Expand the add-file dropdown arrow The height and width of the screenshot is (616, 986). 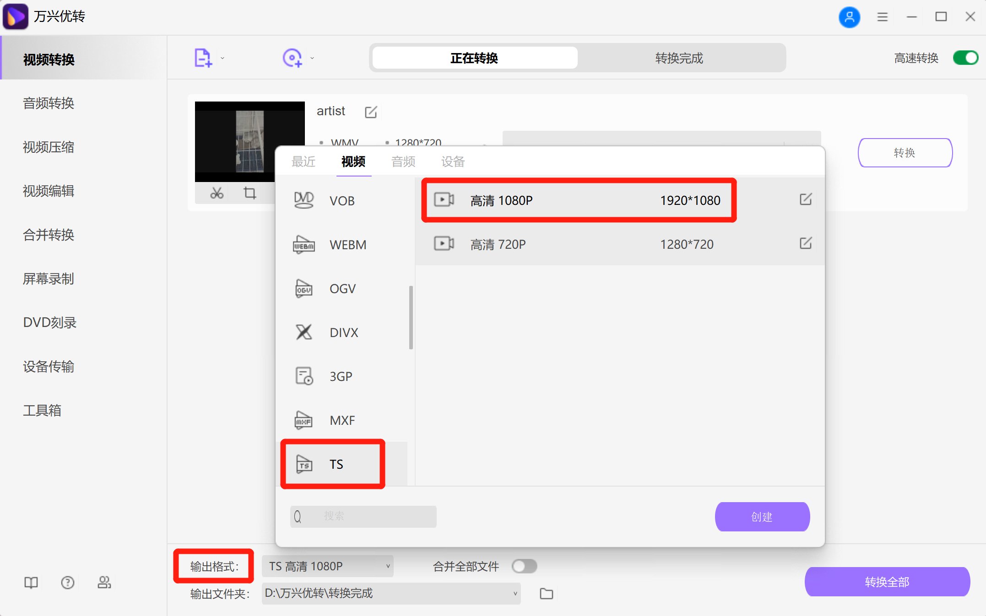tap(223, 58)
